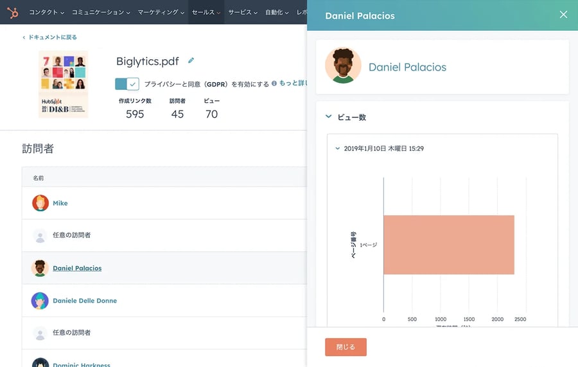The image size is (578, 367).
Task: Toggle the GDPR privacy and consent switch
Action: click(x=127, y=84)
